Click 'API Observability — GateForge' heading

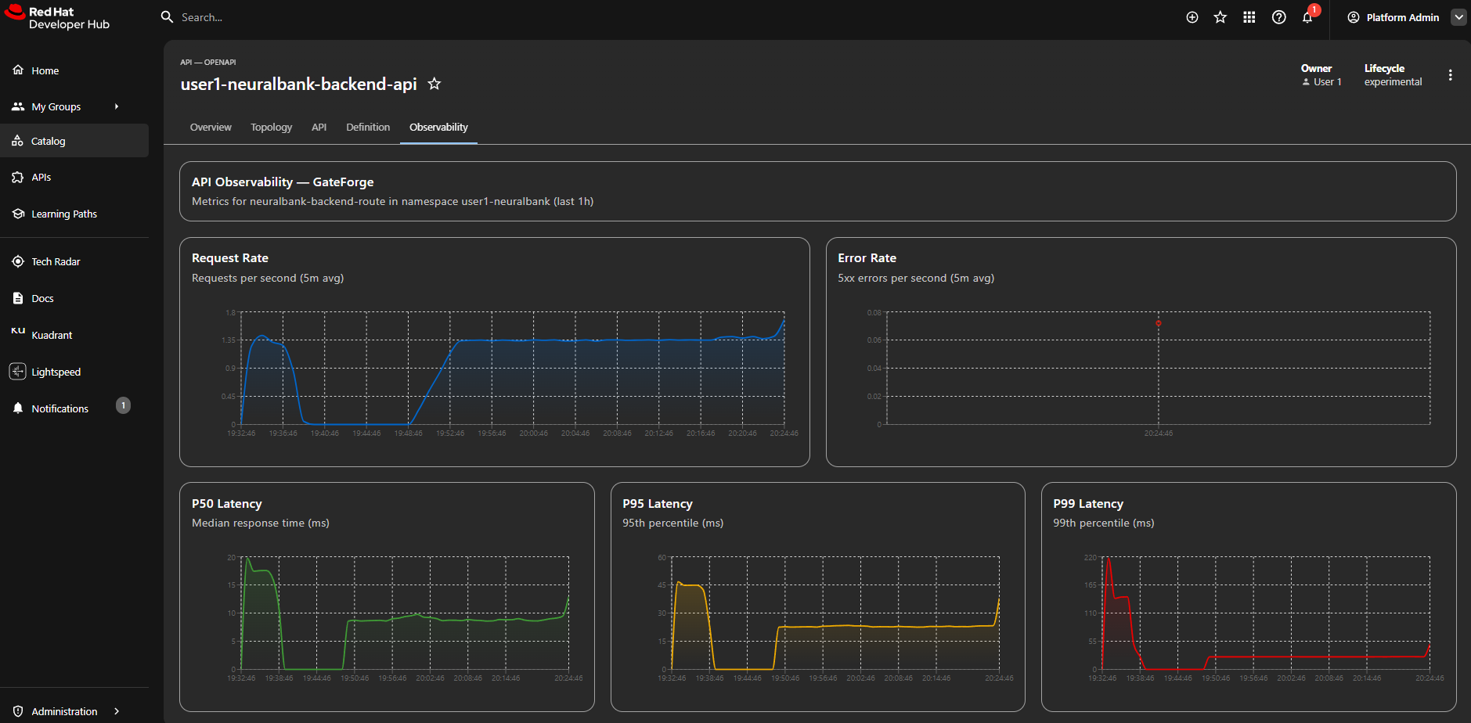[283, 182]
